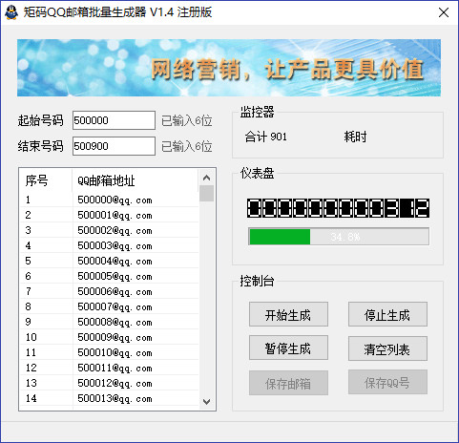Click the 耗时 elapsed time label
The image size is (459, 443).
coord(355,137)
